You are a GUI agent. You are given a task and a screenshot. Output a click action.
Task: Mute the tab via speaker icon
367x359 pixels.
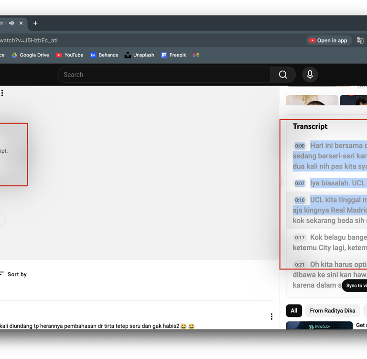coord(11,23)
